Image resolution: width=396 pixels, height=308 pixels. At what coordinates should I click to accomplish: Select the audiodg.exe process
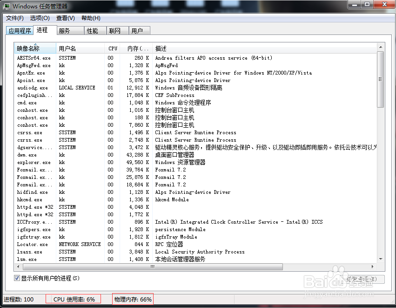click(x=195, y=88)
